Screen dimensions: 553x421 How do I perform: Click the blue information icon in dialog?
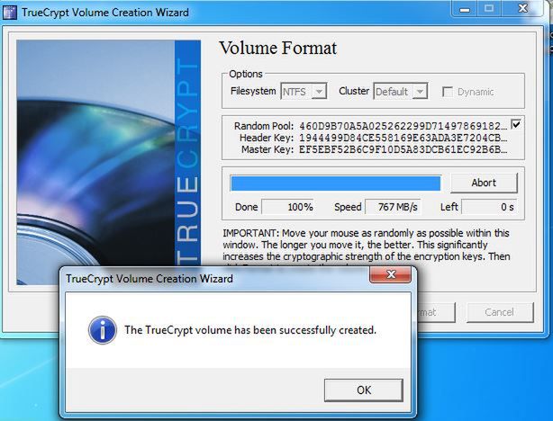[103, 330]
